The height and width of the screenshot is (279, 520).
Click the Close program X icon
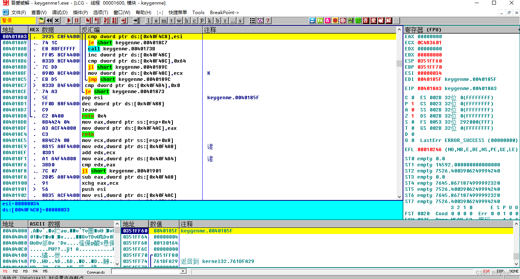pyautogui.click(x=57, y=21)
